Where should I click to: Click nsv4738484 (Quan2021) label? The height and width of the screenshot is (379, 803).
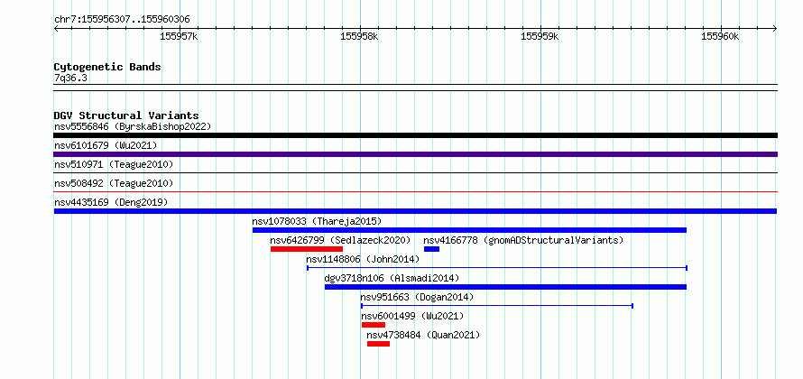coord(423,335)
